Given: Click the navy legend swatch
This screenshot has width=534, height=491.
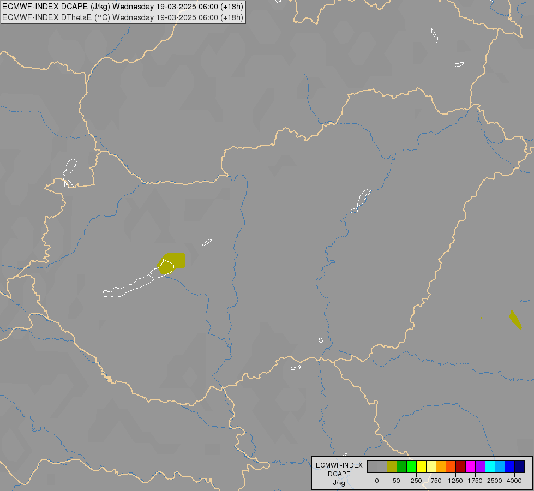Looking at the screenshot, I should coord(520,467).
